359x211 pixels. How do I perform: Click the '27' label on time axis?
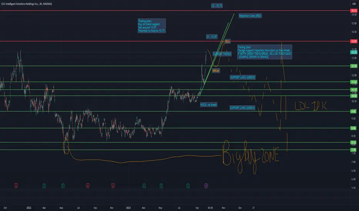tap(253, 208)
